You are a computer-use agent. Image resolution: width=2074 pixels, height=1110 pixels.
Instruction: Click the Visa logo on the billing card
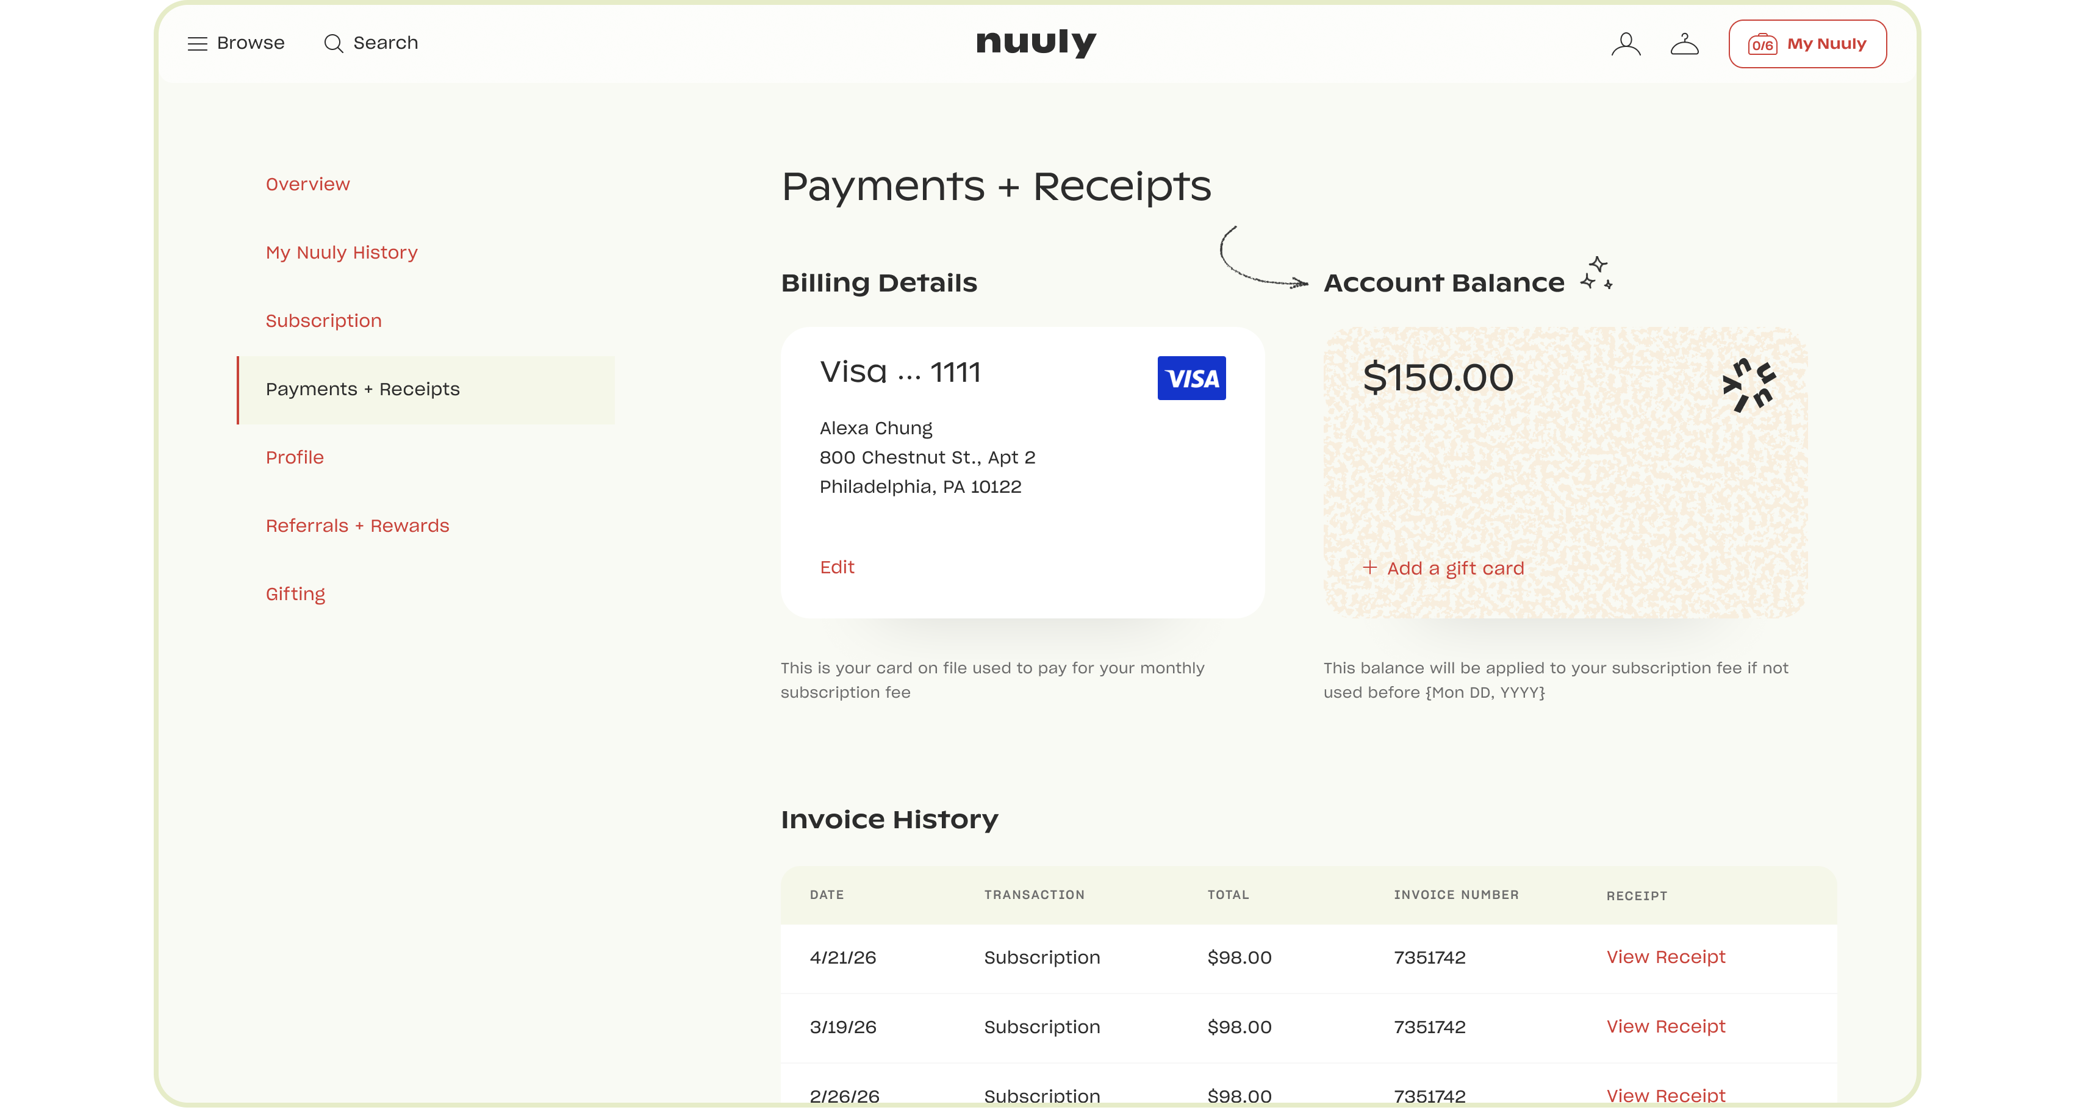pos(1191,378)
